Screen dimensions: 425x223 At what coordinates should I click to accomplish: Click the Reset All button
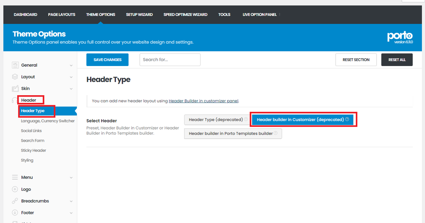(x=397, y=60)
